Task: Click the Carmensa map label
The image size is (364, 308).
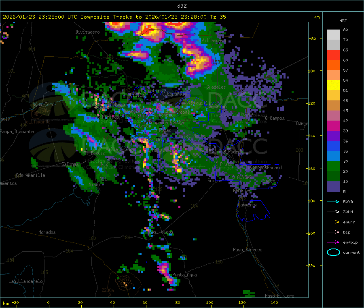Action: 248,205
